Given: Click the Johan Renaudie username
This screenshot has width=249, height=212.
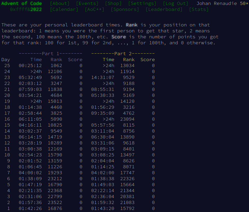Looking at the screenshot, I should coord(217,3).
